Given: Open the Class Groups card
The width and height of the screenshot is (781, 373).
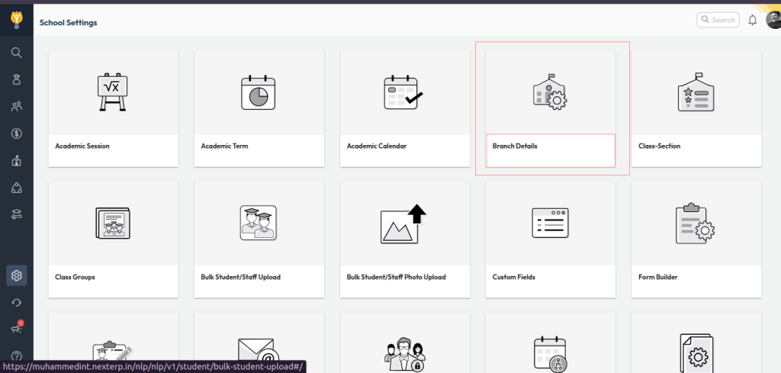Looking at the screenshot, I should pyautogui.click(x=113, y=239).
